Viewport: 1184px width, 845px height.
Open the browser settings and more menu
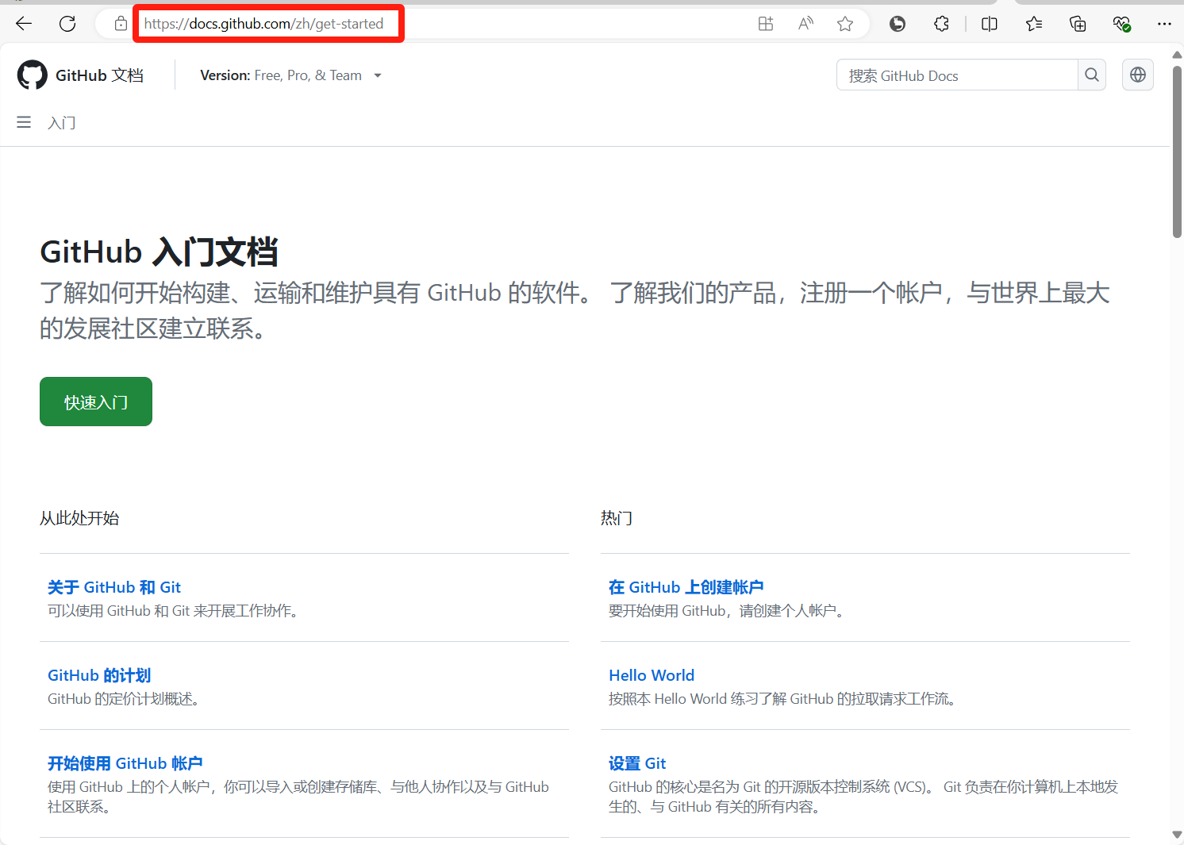pos(1164,24)
